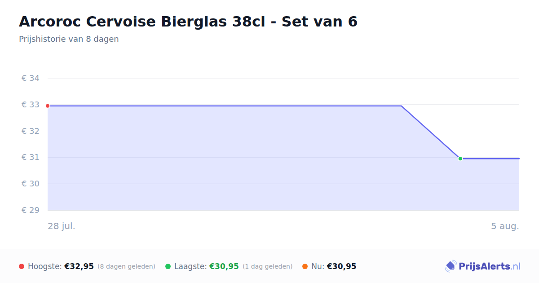Select the 28 jul. date axis label
The height and width of the screenshot is (283, 539).
(x=62, y=226)
